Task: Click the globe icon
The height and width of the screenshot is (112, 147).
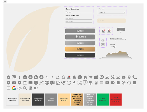Action: point(47,83)
